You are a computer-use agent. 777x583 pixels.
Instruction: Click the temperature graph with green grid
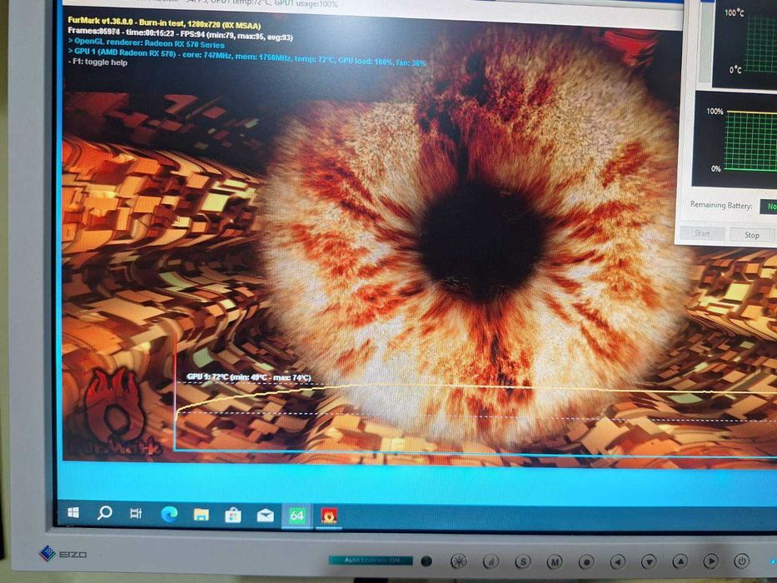[760, 42]
